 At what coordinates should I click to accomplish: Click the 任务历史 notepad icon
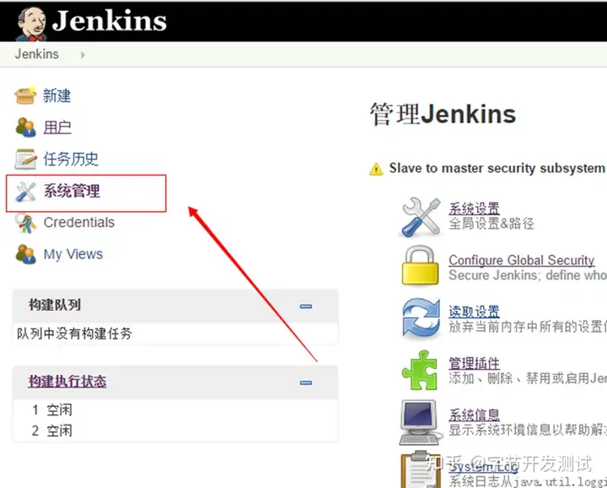tap(26, 159)
